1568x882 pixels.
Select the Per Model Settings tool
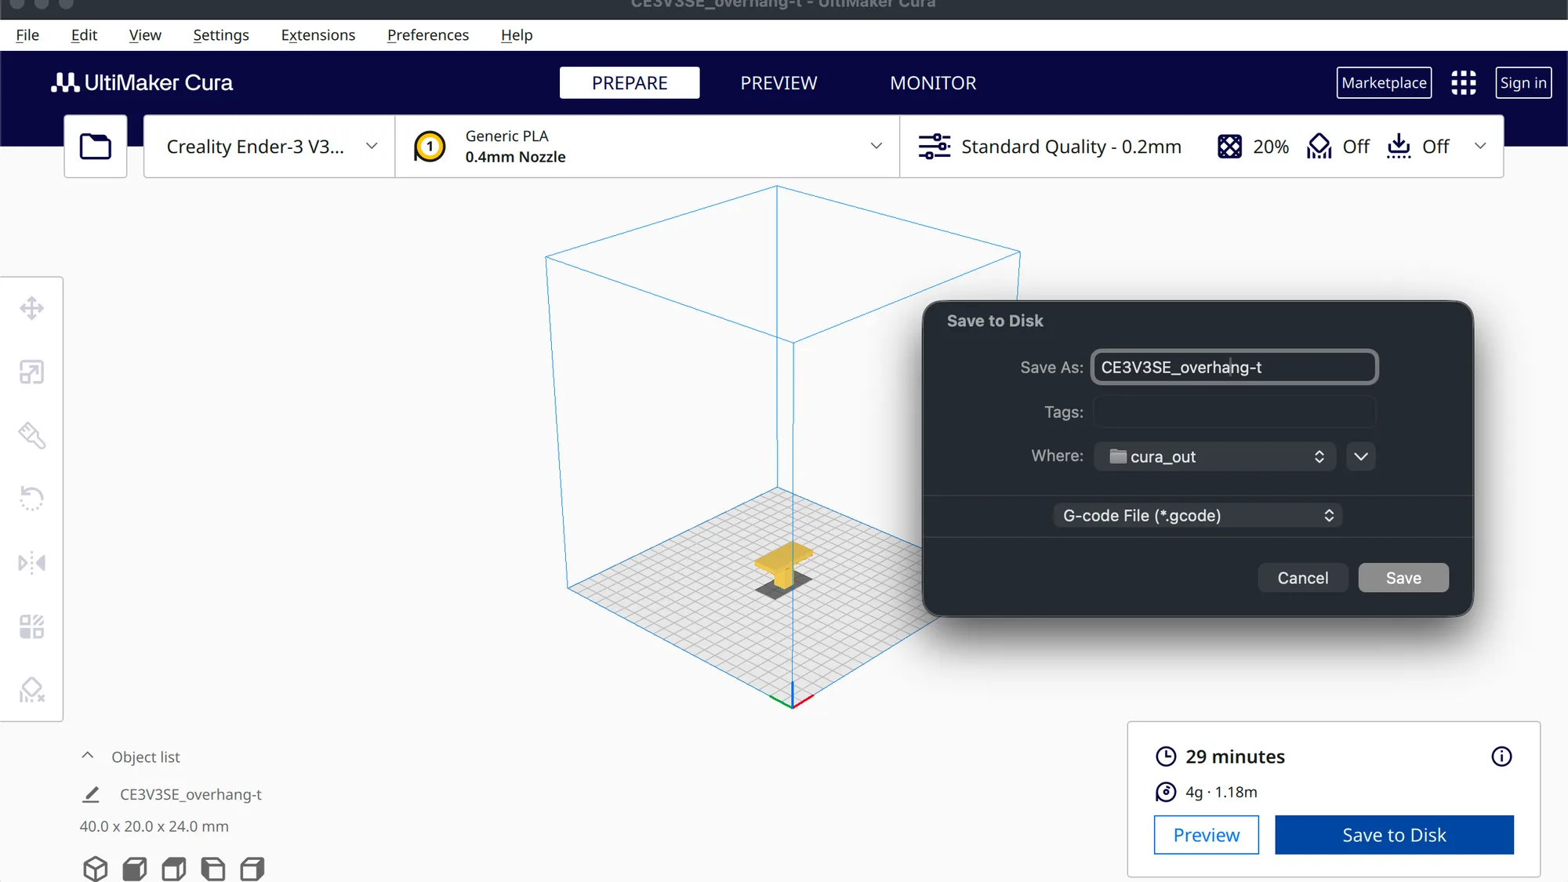tap(31, 626)
